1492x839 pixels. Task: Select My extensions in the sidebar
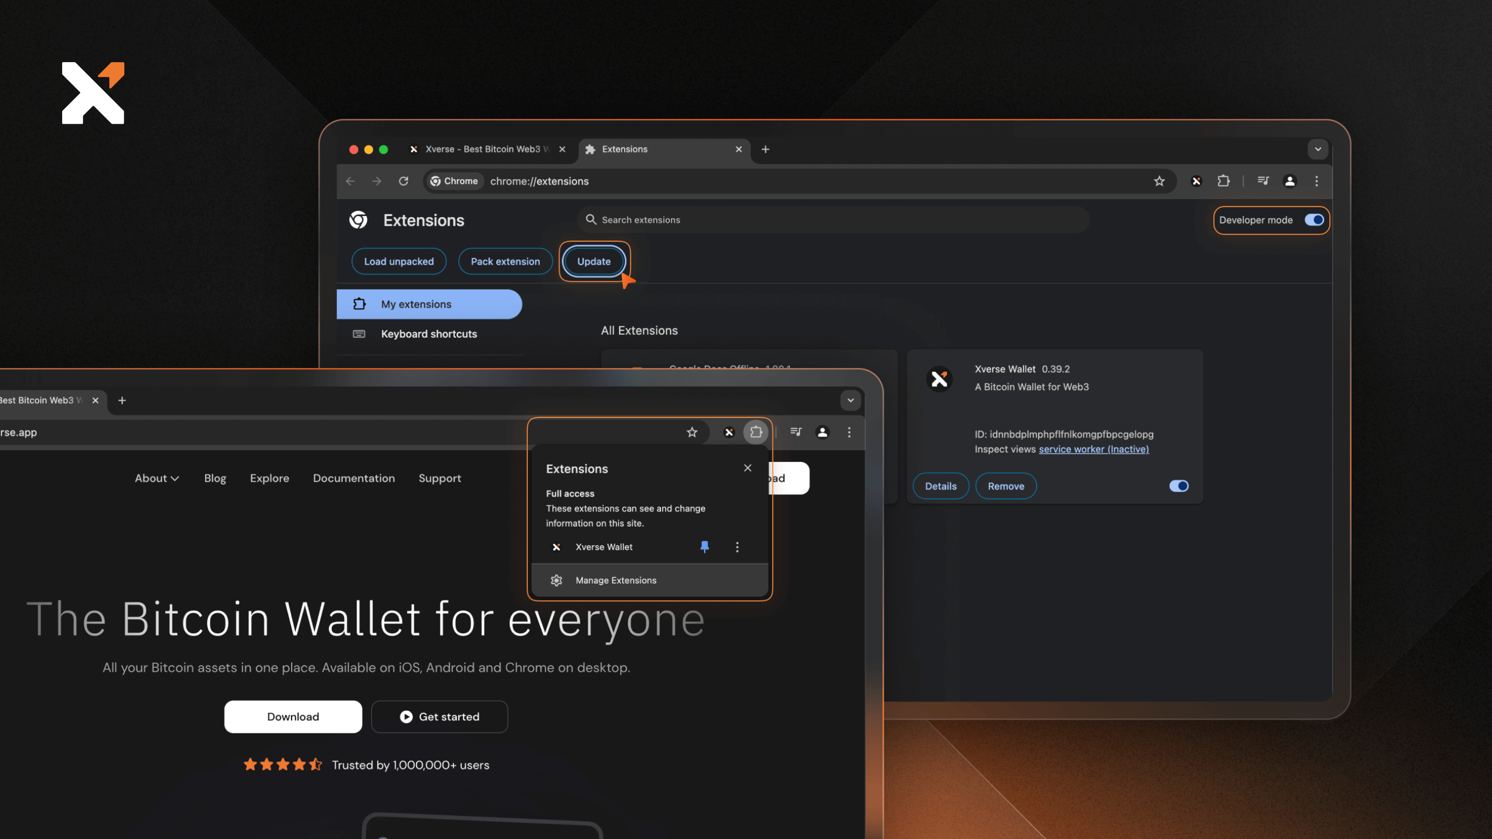pyautogui.click(x=429, y=304)
